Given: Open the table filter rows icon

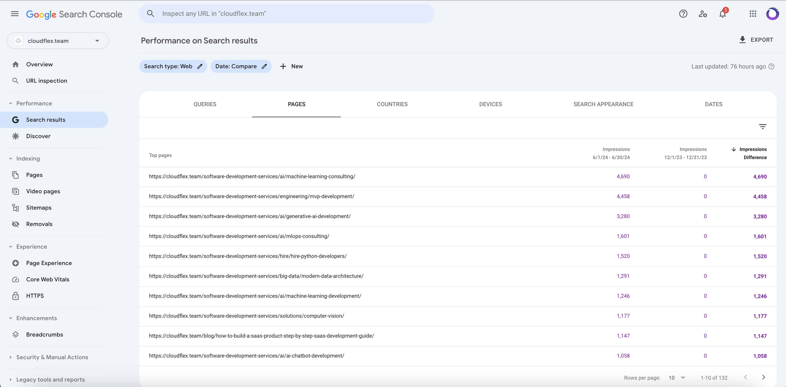Looking at the screenshot, I should 763,127.
